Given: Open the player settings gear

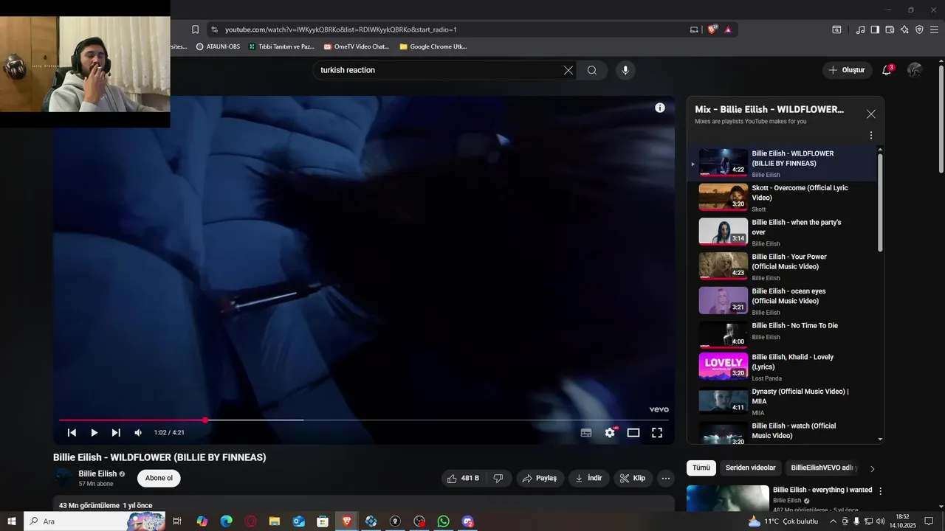Looking at the screenshot, I should (x=610, y=433).
